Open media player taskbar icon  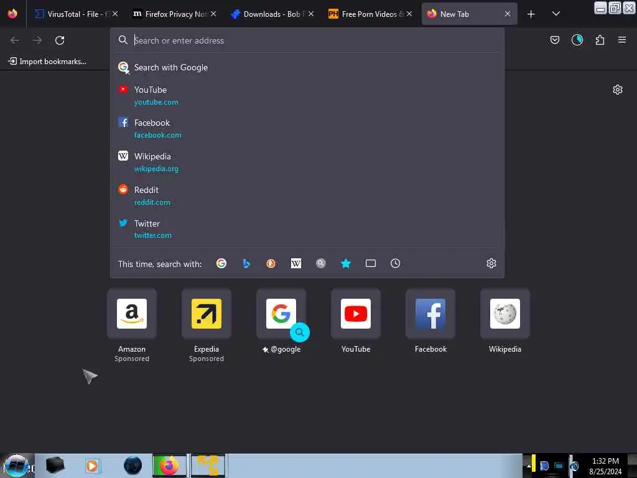tap(93, 466)
